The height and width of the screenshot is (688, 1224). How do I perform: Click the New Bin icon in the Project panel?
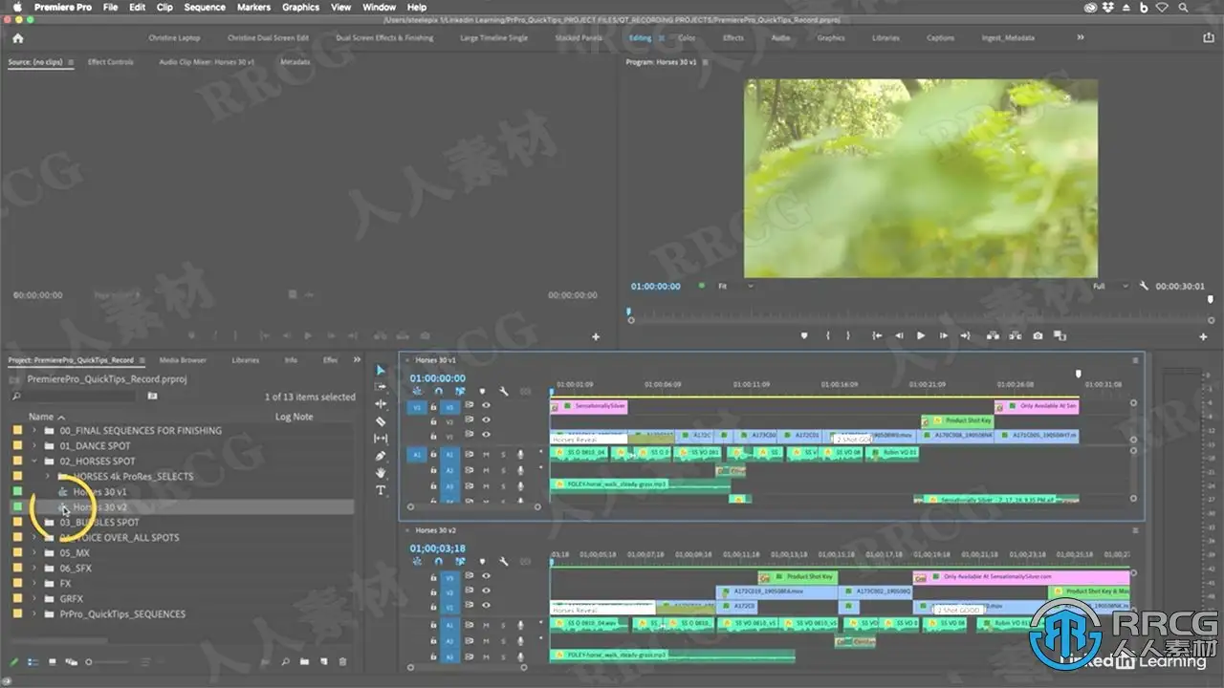(304, 661)
